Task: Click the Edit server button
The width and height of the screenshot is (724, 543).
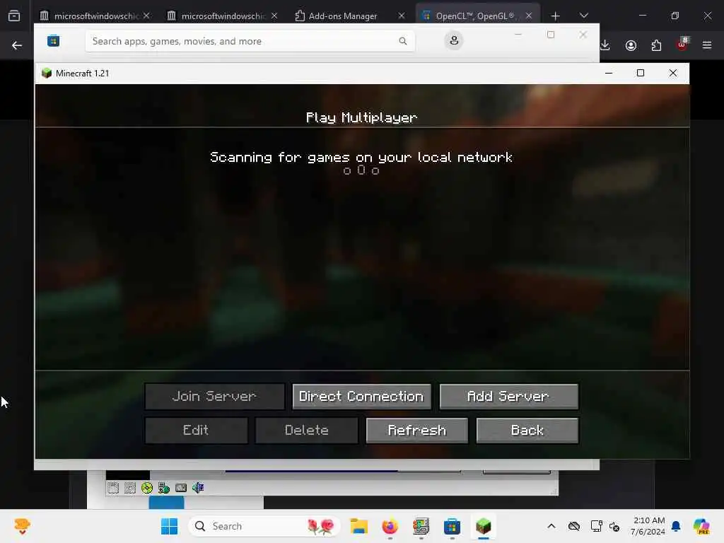Action: [x=196, y=431]
